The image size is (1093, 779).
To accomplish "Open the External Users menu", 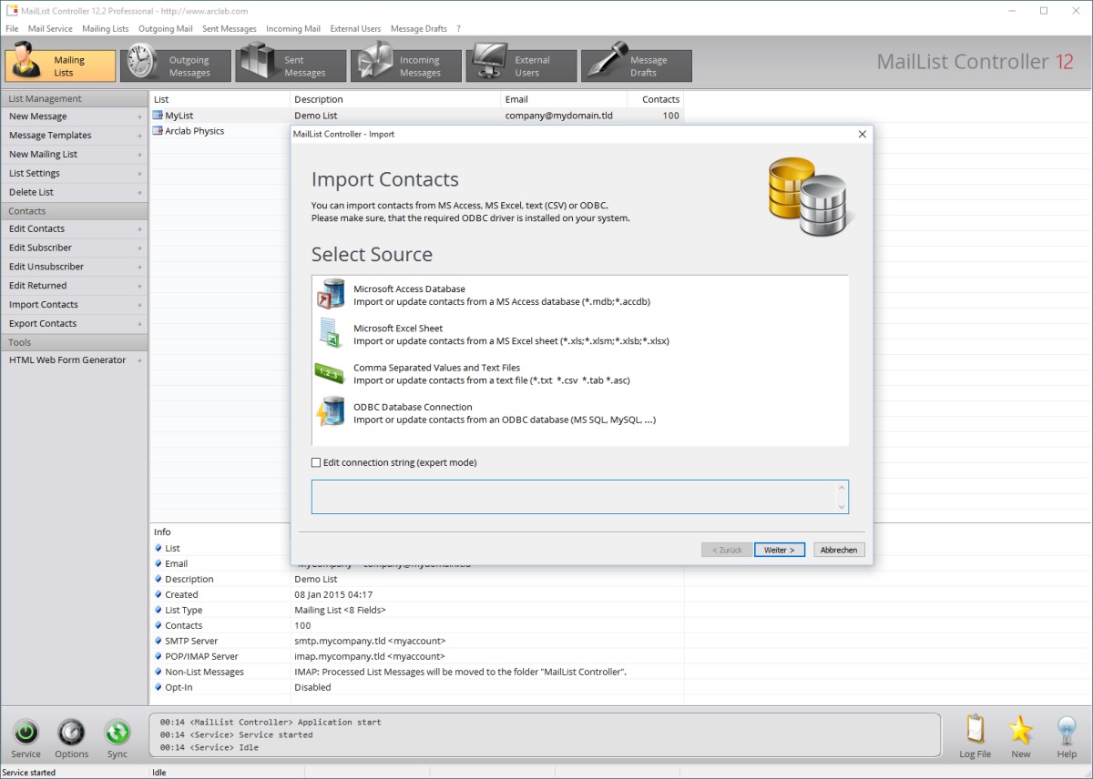I will 355,28.
